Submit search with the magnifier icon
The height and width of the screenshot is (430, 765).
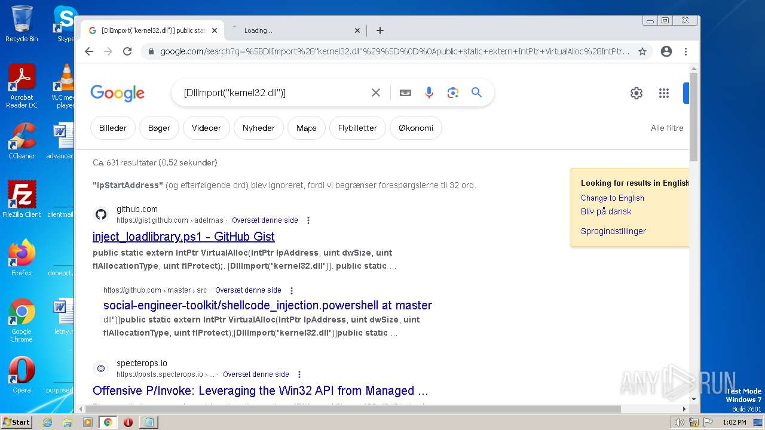point(476,93)
